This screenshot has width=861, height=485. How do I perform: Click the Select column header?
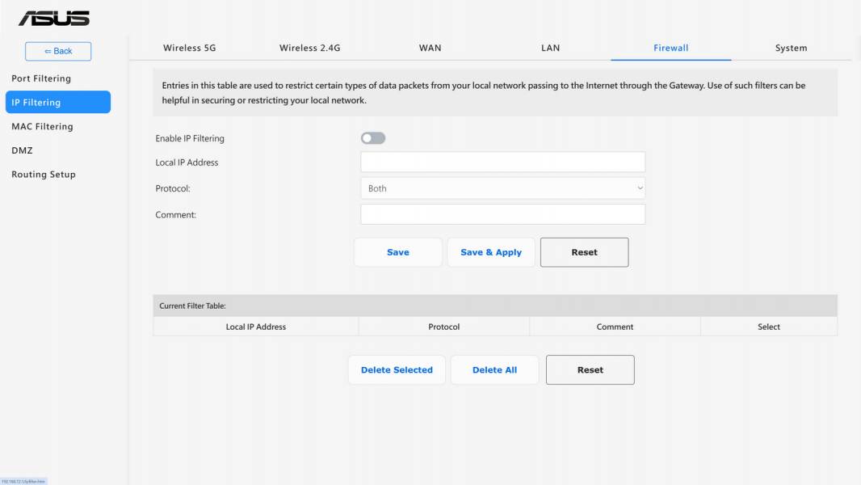769,327
